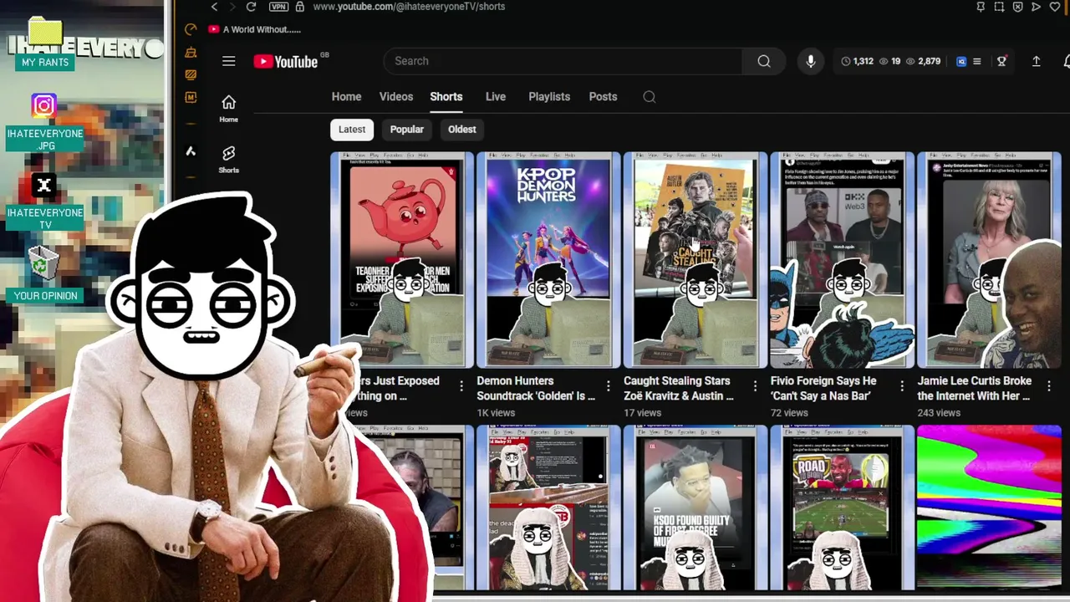Image resolution: width=1070 pixels, height=602 pixels.
Task: Reload the YouTube page
Action: pos(251,7)
